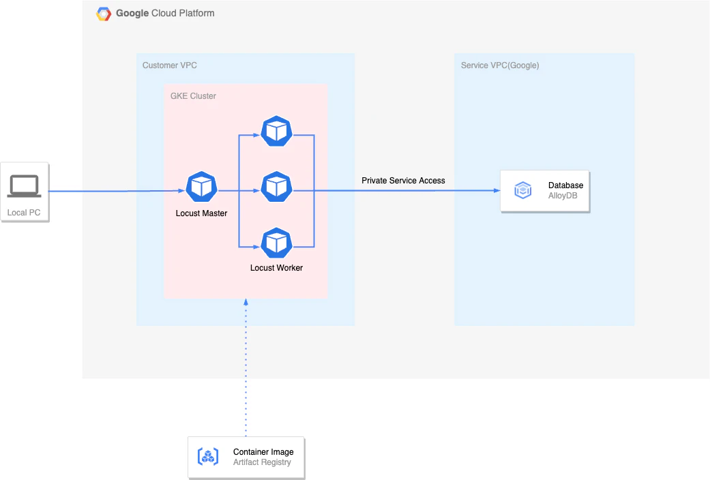Click the Database heading in AlloyDB card
The height and width of the screenshot is (480, 710).
pyautogui.click(x=565, y=185)
